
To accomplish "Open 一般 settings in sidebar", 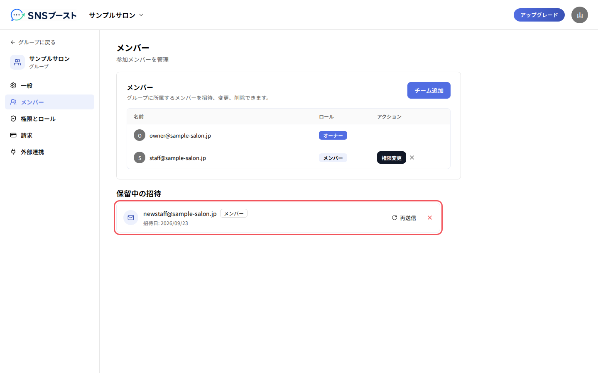I will [x=49, y=85].
